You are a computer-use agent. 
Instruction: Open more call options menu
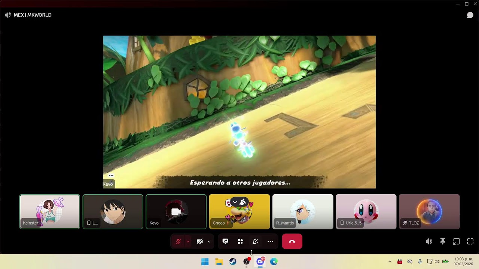pos(270,242)
